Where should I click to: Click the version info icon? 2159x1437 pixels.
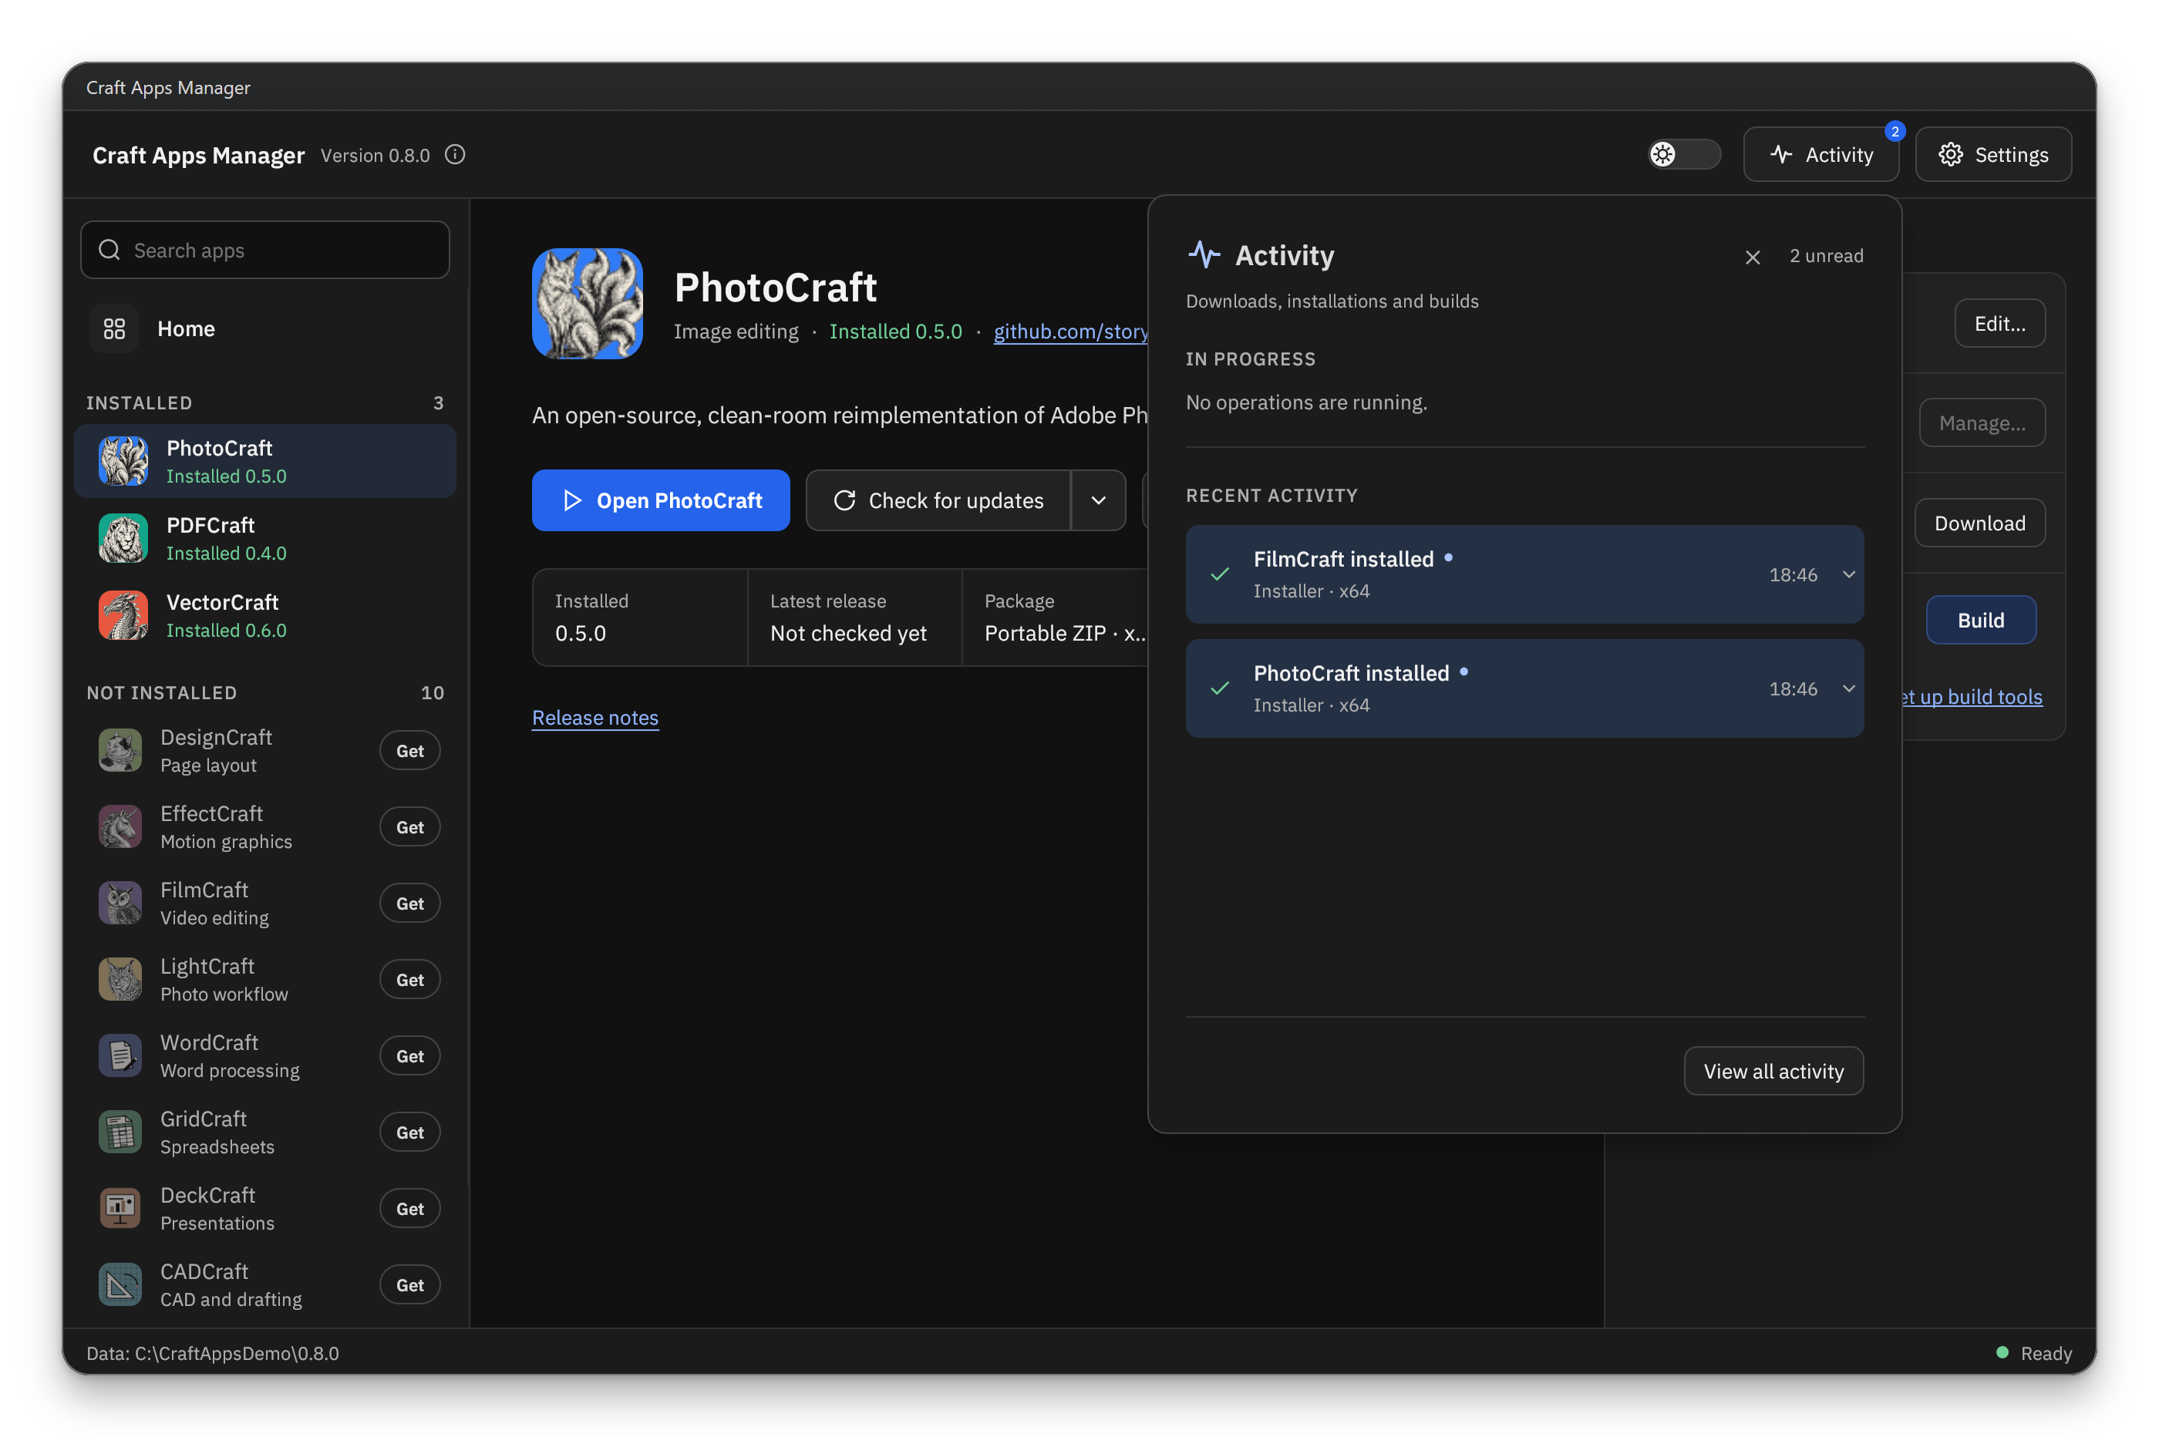[456, 155]
